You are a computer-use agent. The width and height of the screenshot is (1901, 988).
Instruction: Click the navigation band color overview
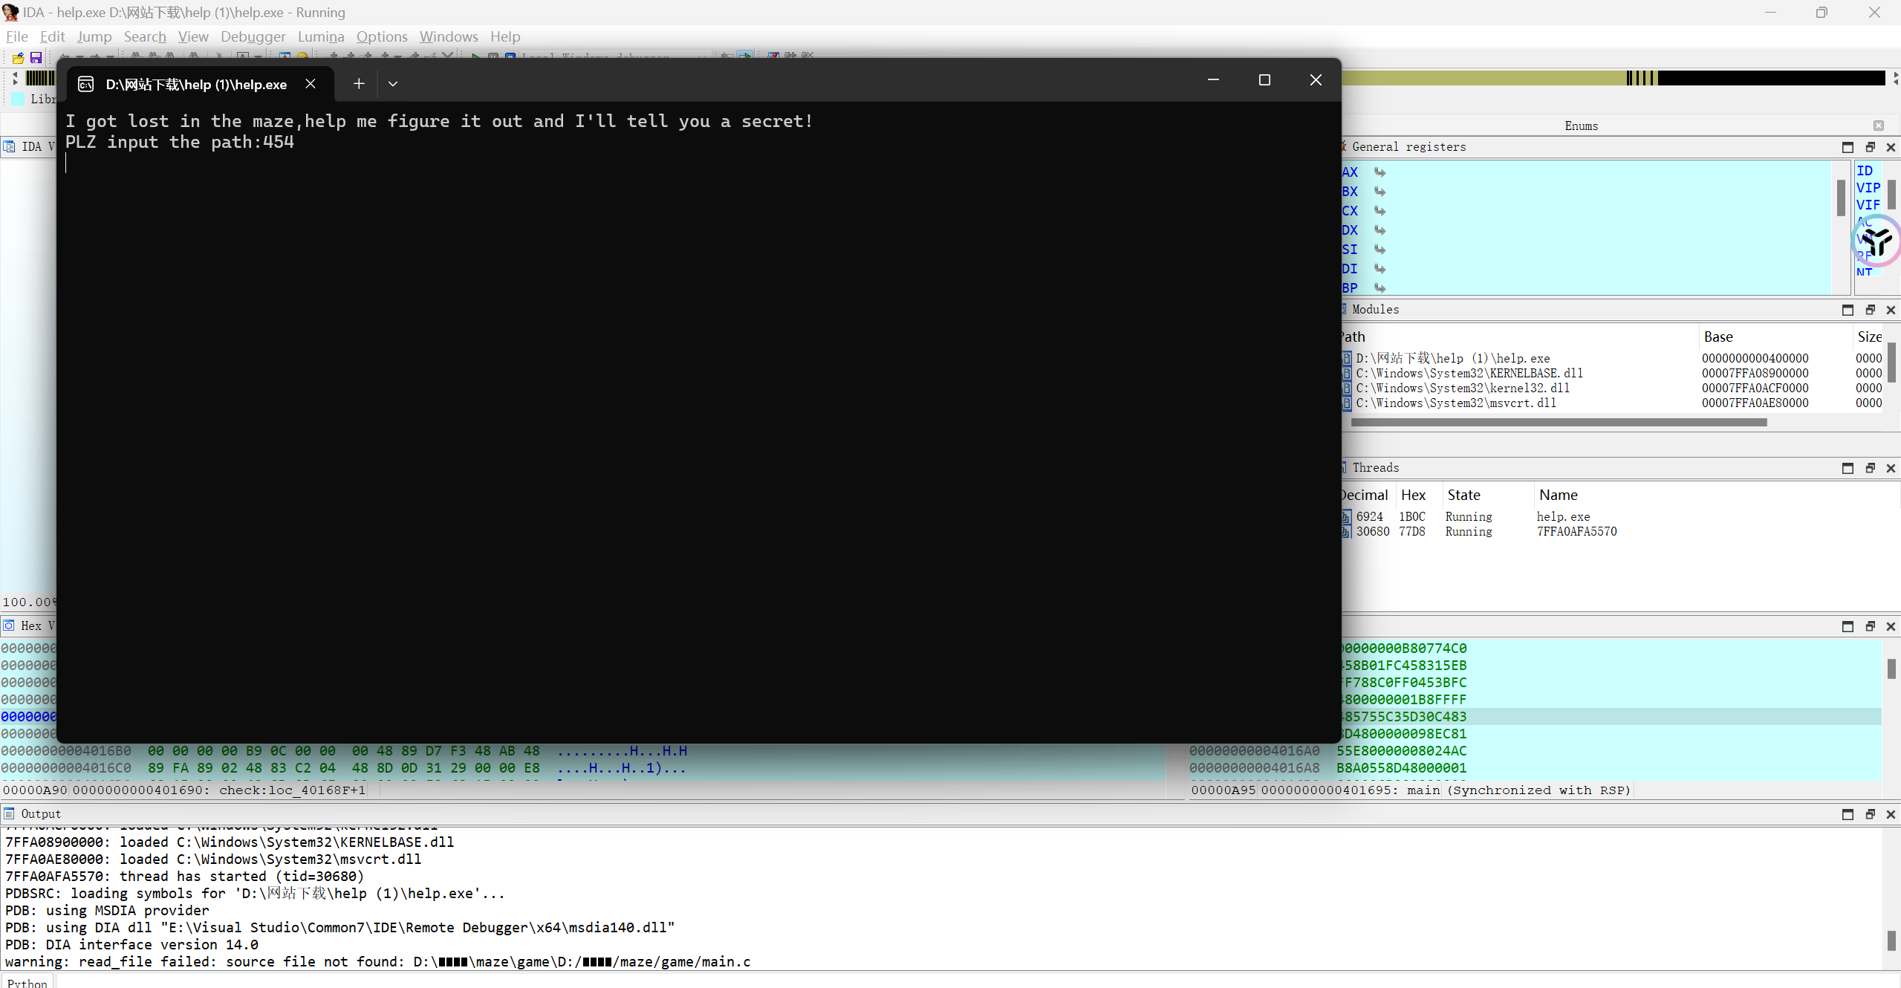click(x=1486, y=78)
